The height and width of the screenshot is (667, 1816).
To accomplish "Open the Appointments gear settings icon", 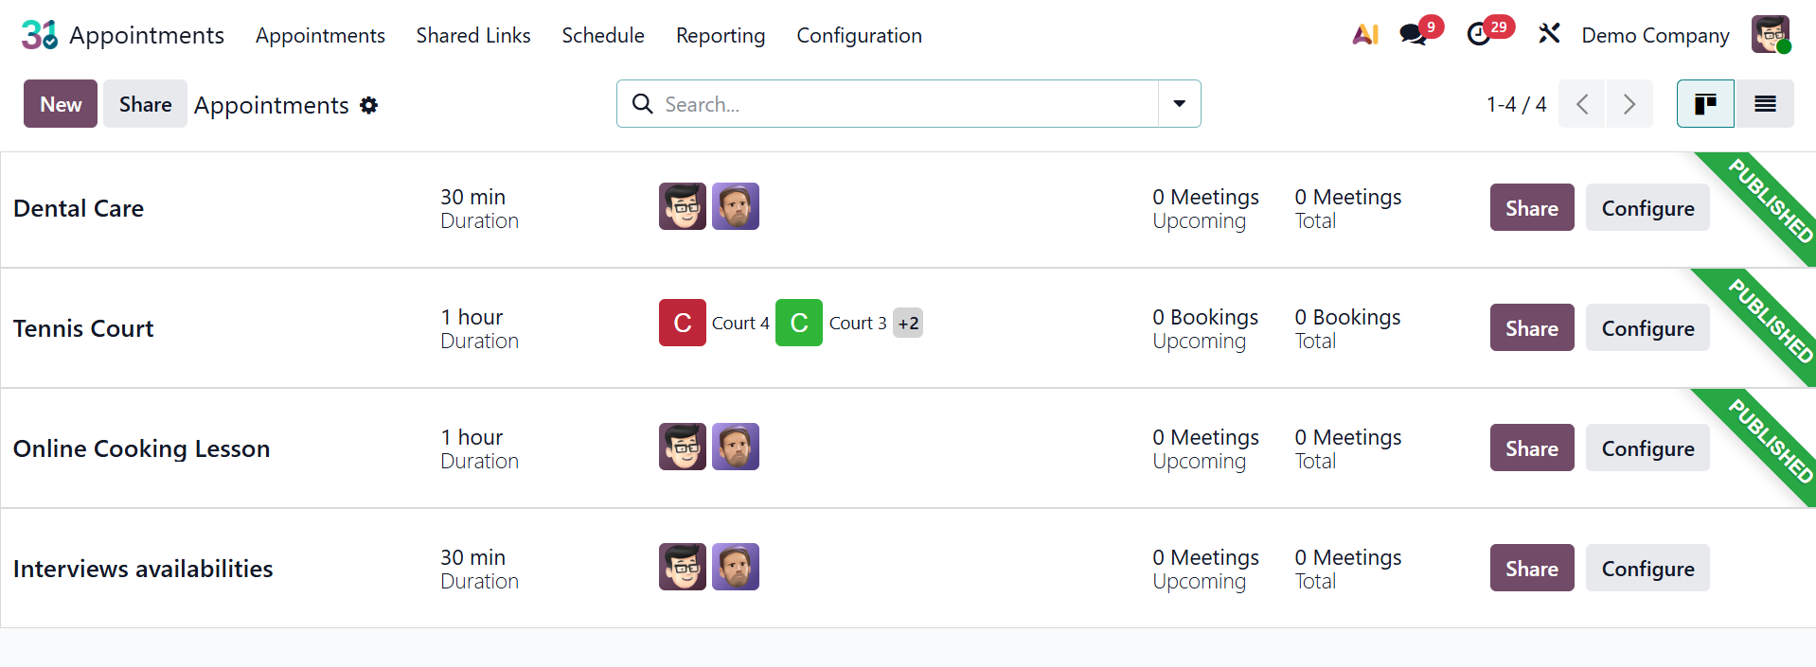I will [x=369, y=105].
